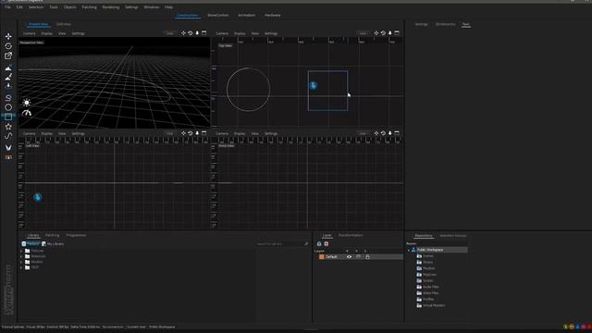592x333 pixels.
Task: Select the Circle shape tool
Action: pos(8,107)
